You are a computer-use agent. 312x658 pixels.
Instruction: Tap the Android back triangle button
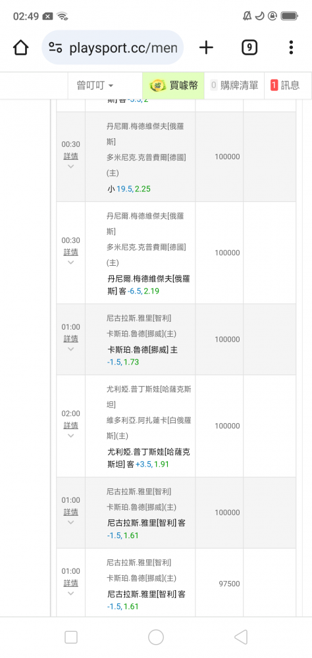tap(241, 637)
